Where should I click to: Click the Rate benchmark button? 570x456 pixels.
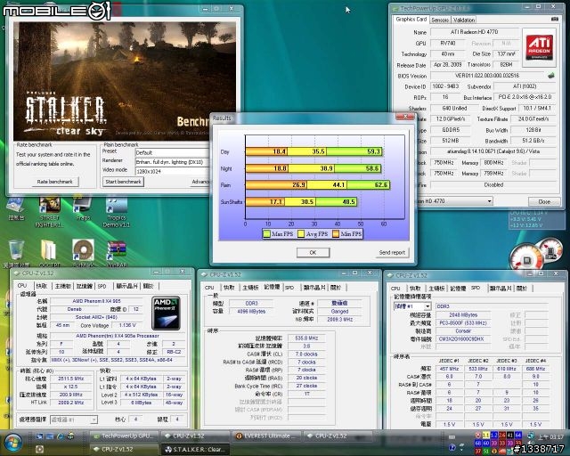(54, 182)
